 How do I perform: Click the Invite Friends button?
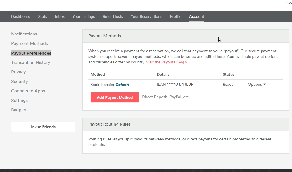click(43, 127)
